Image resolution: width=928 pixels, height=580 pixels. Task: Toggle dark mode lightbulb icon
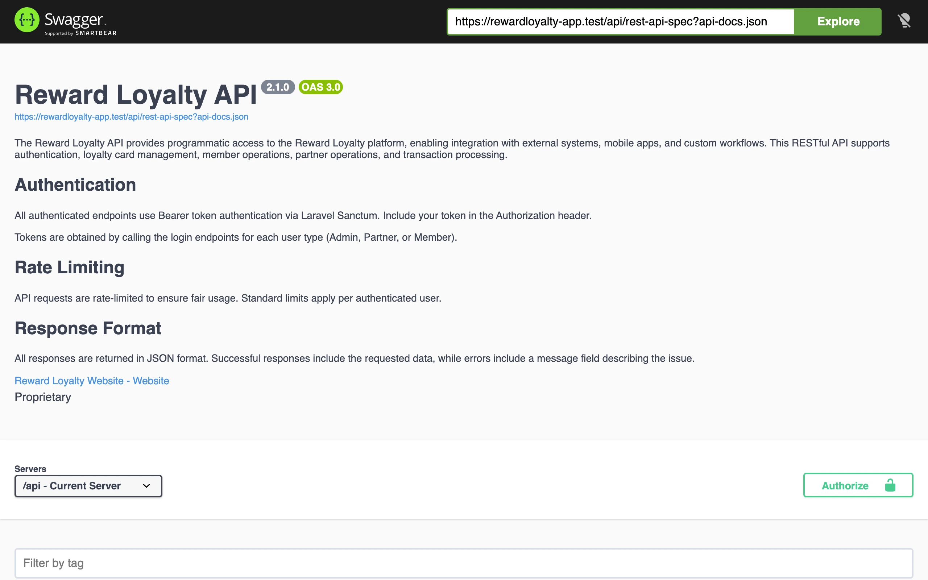pyautogui.click(x=904, y=21)
